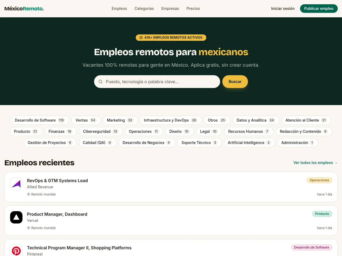Click the Vercel company name text

33,221
